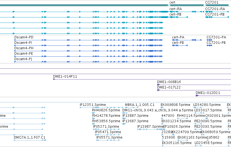Select the EK061163.5prime EST
The image size is (231, 147).
point(183,140)
